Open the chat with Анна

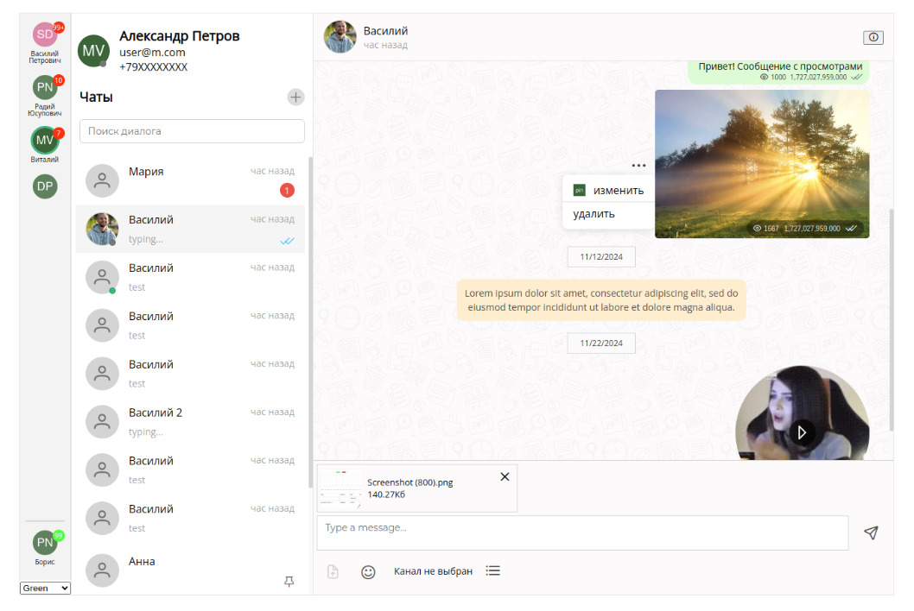coord(190,570)
